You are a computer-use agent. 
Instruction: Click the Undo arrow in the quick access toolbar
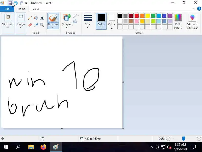[16, 3]
